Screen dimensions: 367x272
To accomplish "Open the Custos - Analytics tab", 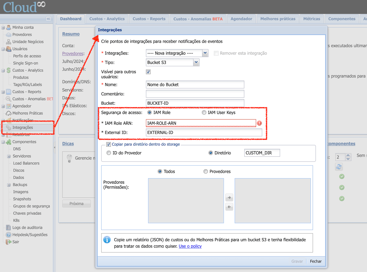I will (107, 19).
